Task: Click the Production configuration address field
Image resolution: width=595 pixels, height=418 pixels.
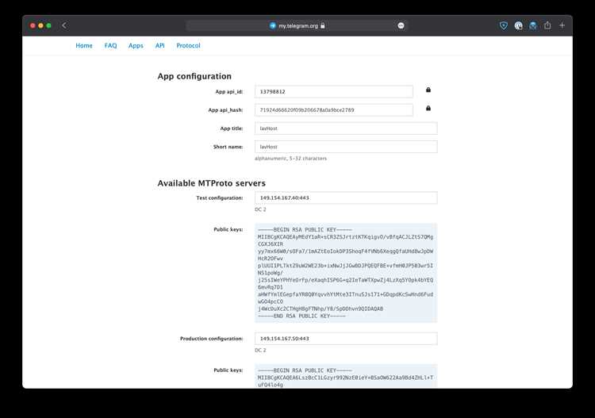Action: (x=346, y=339)
